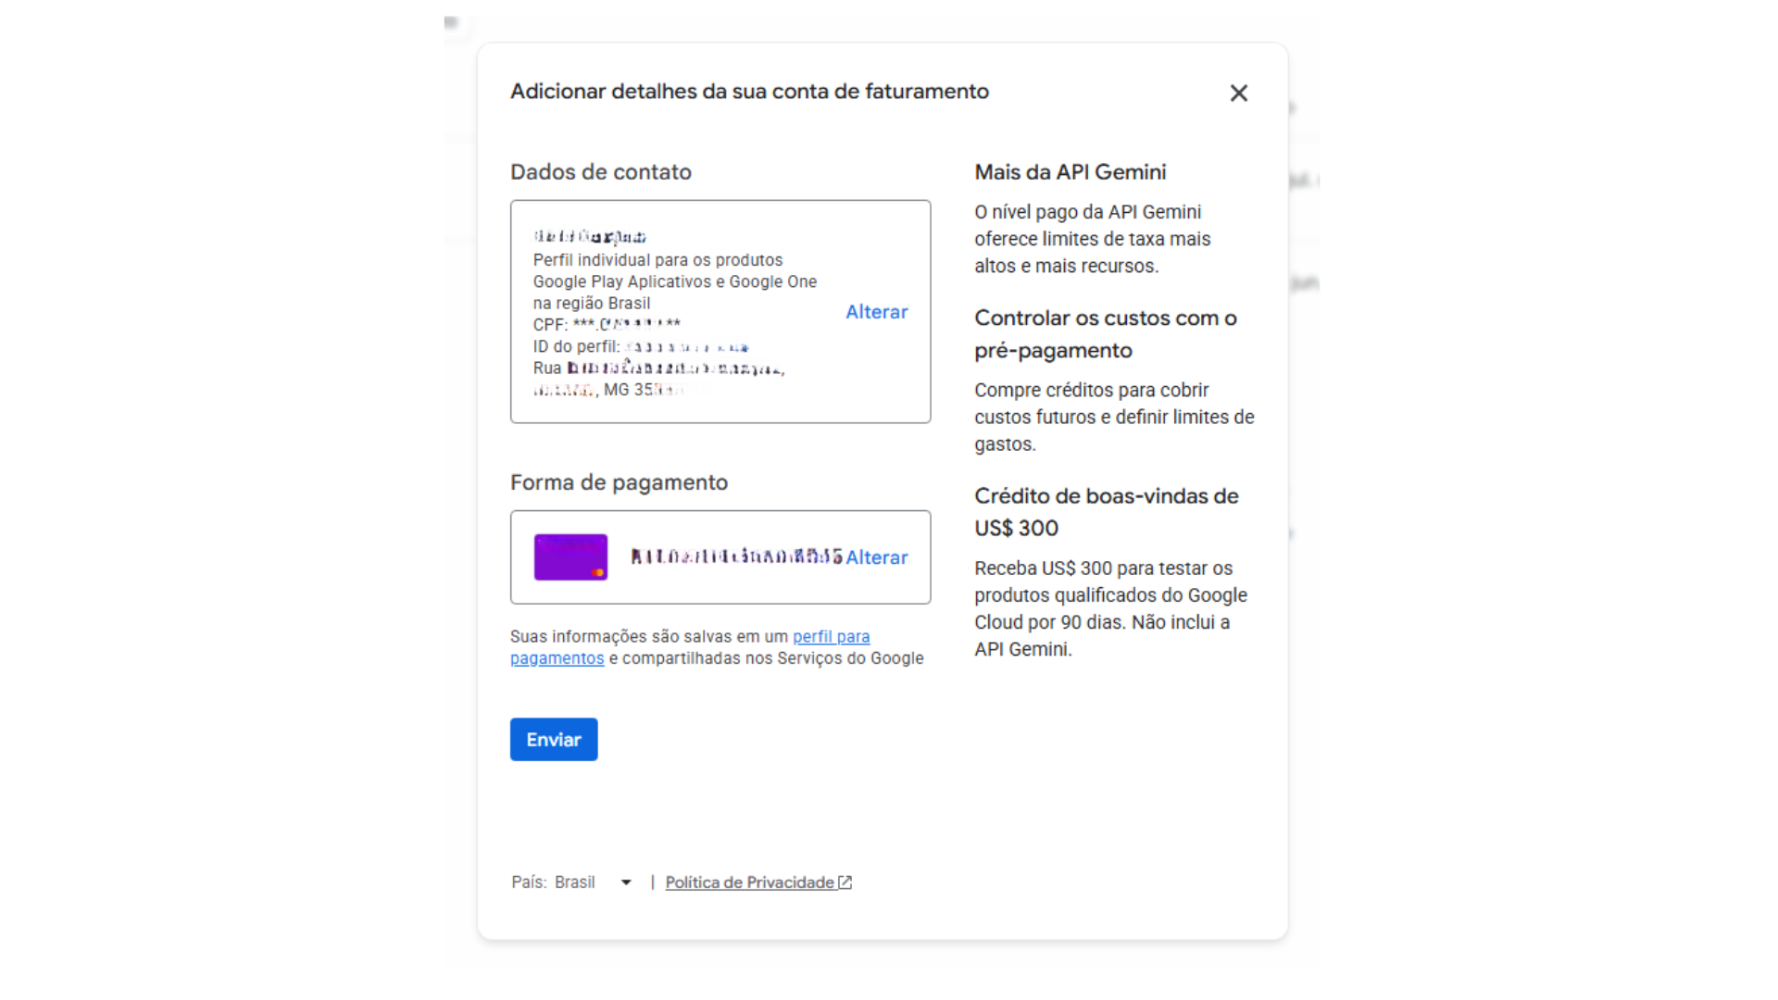Click 'Controlar os custos com o pré-pagamento' heading
This screenshot has height=1000, width=1778.
(1106, 334)
